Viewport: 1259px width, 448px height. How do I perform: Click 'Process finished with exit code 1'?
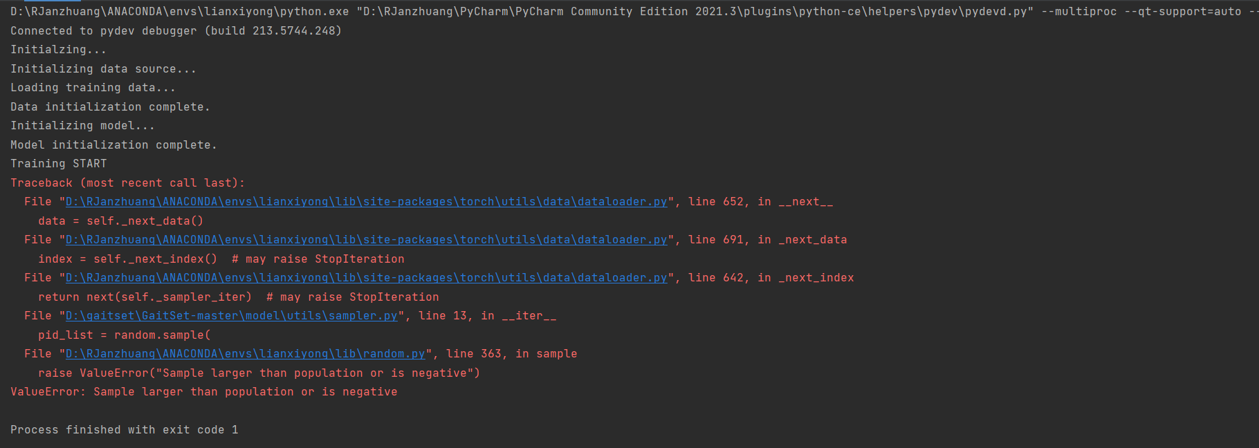(124, 430)
